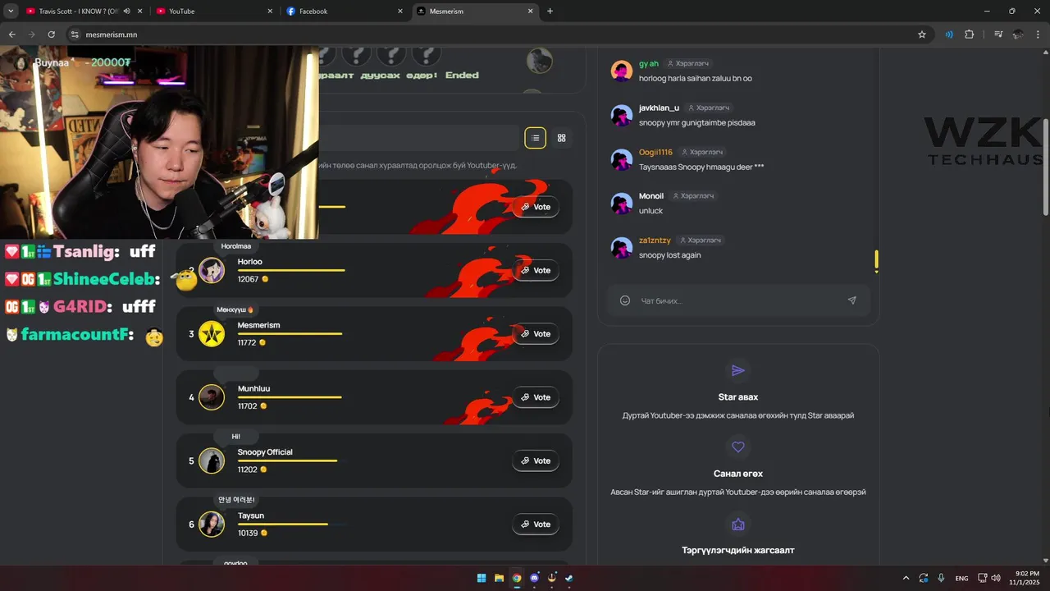Open Monoil's chat avatar
Viewport: 1050px width, 591px height.
click(622, 203)
